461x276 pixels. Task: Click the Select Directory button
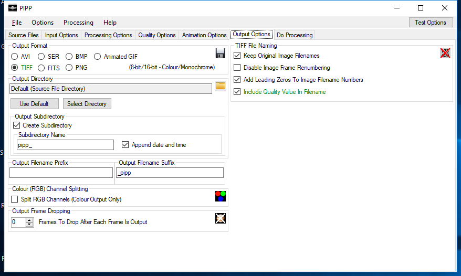pos(87,104)
